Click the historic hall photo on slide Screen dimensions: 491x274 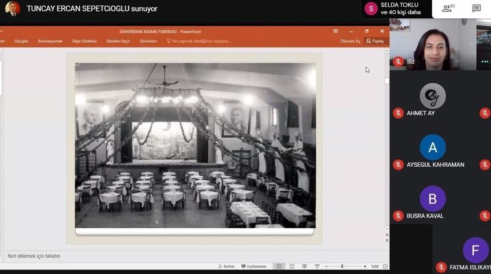(x=195, y=146)
